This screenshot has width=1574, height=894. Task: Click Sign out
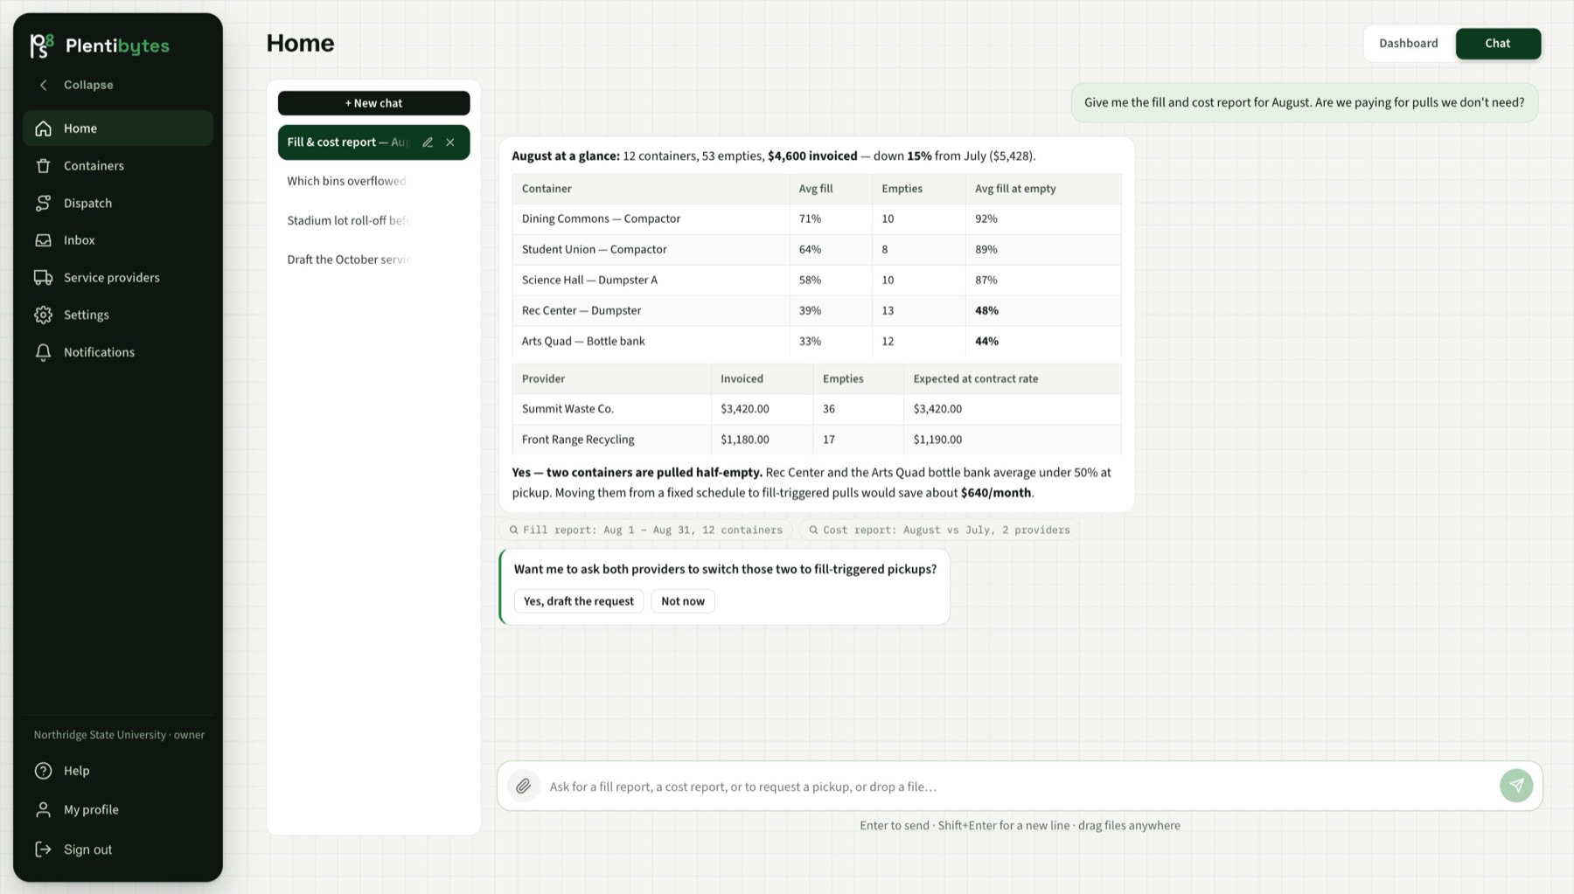[118, 849]
